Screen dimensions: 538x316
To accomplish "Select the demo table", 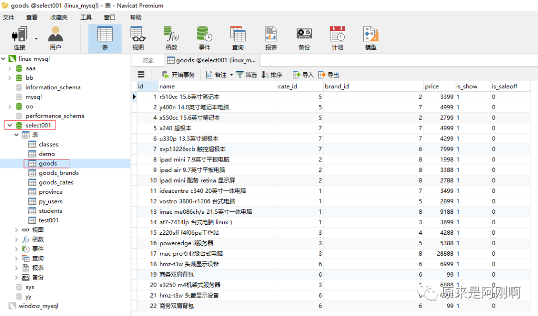I will (47, 154).
